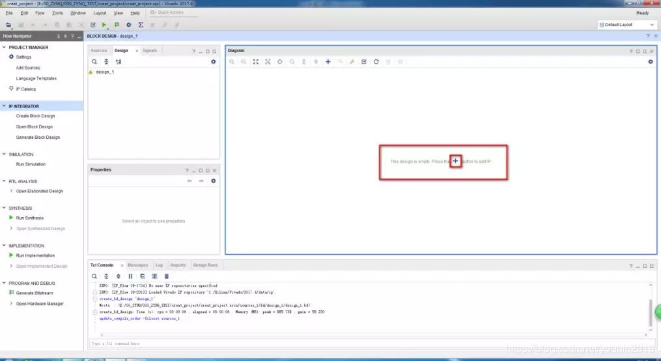Open IP Catalog in Flow Navigator

click(x=25, y=89)
